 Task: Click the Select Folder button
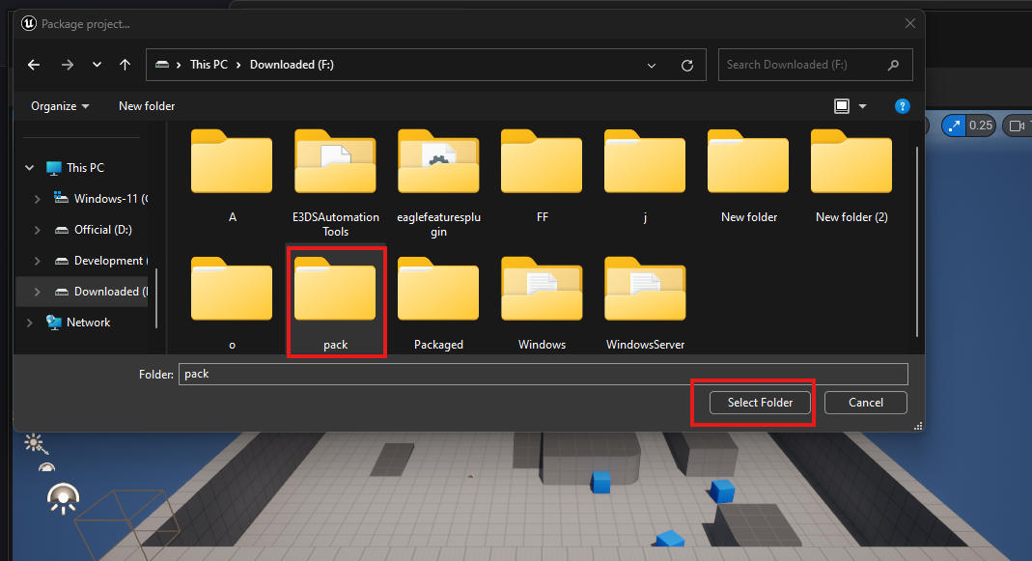(x=761, y=403)
